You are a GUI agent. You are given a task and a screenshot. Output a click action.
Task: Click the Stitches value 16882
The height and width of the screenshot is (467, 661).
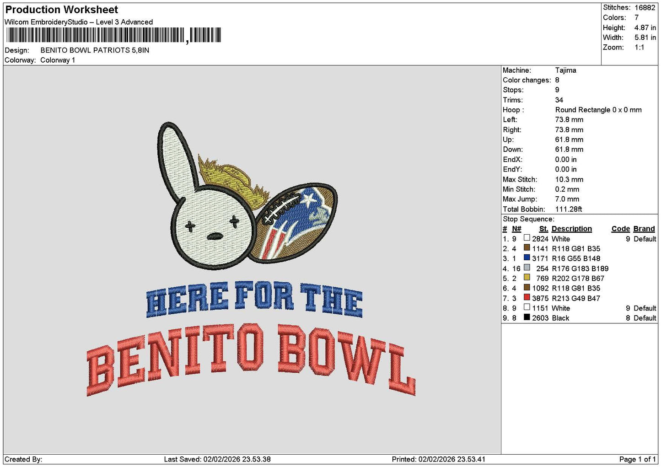(x=645, y=8)
